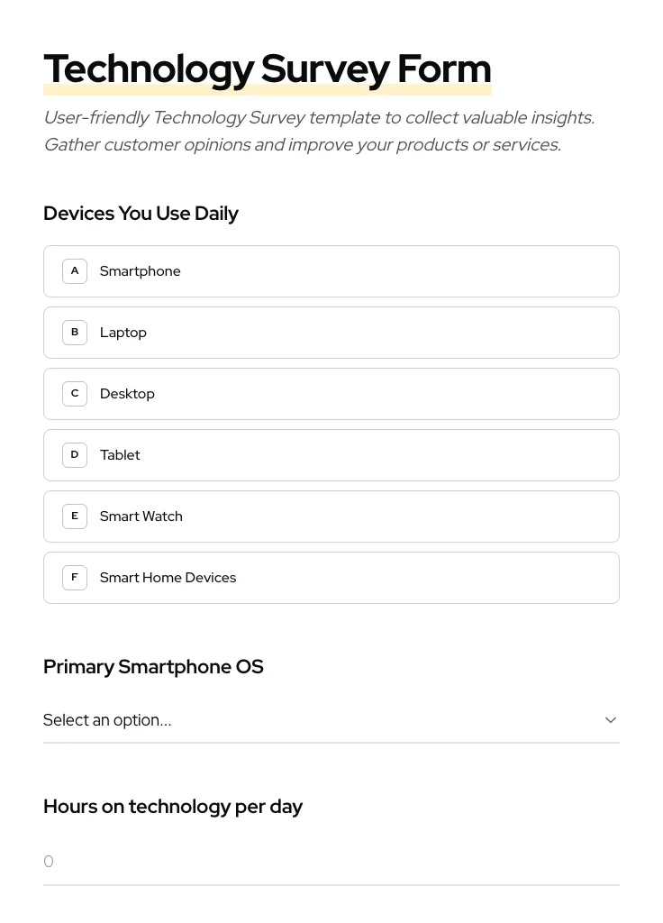Click the 'C' shortcut badge beside Desktop
Screen dimensions: 663x923
tap(75, 393)
